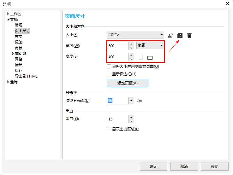Close the 选项 dialog window
Screen dimensions: 233x175
(x=227, y=4)
